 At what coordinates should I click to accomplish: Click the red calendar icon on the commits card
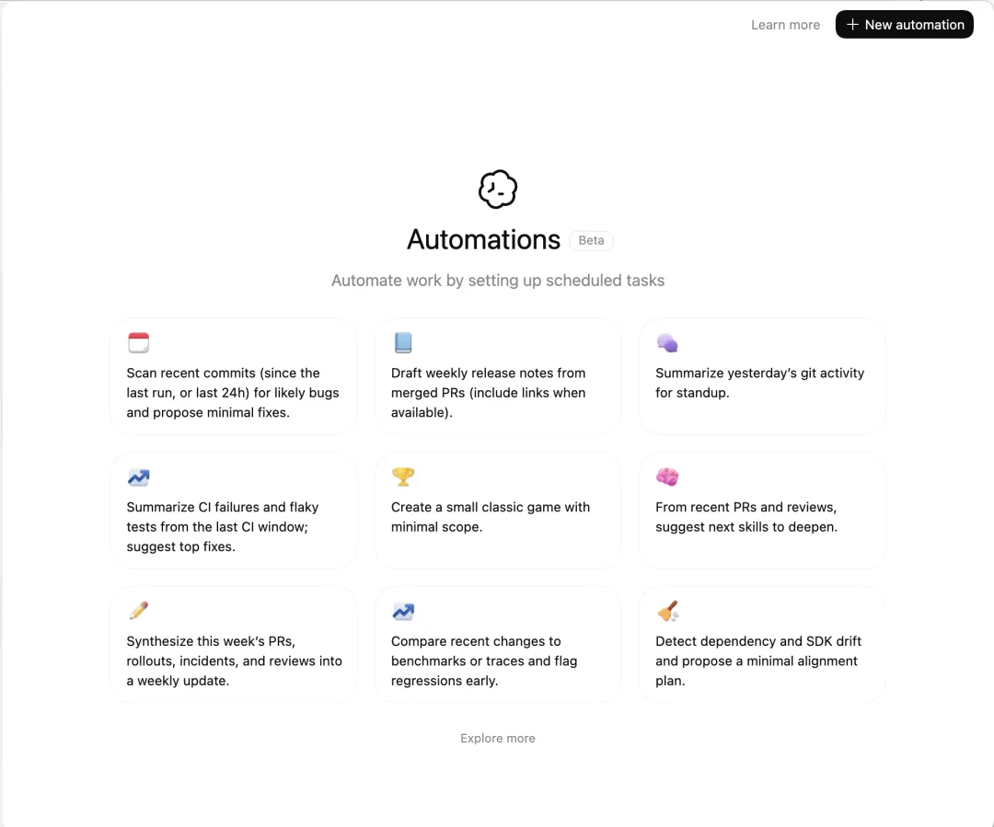tap(138, 343)
